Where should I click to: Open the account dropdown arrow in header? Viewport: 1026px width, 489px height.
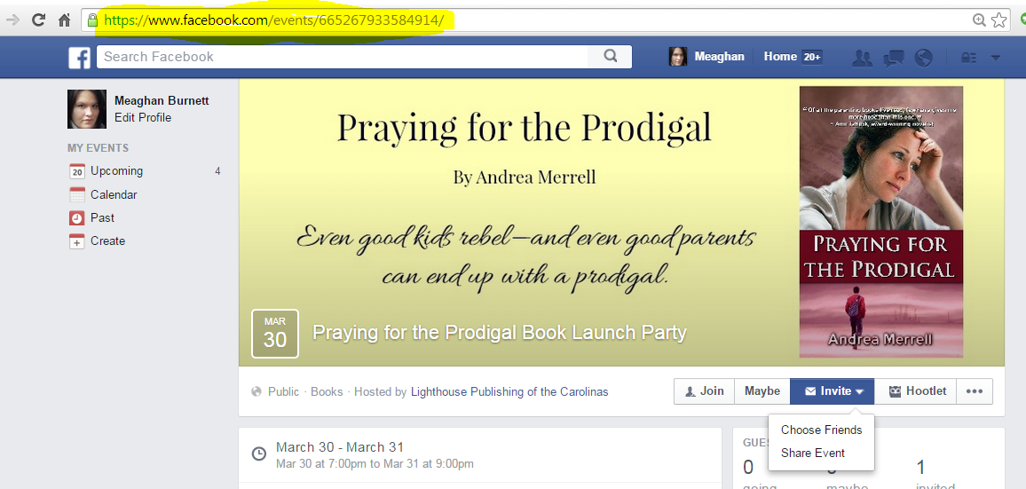996,58
